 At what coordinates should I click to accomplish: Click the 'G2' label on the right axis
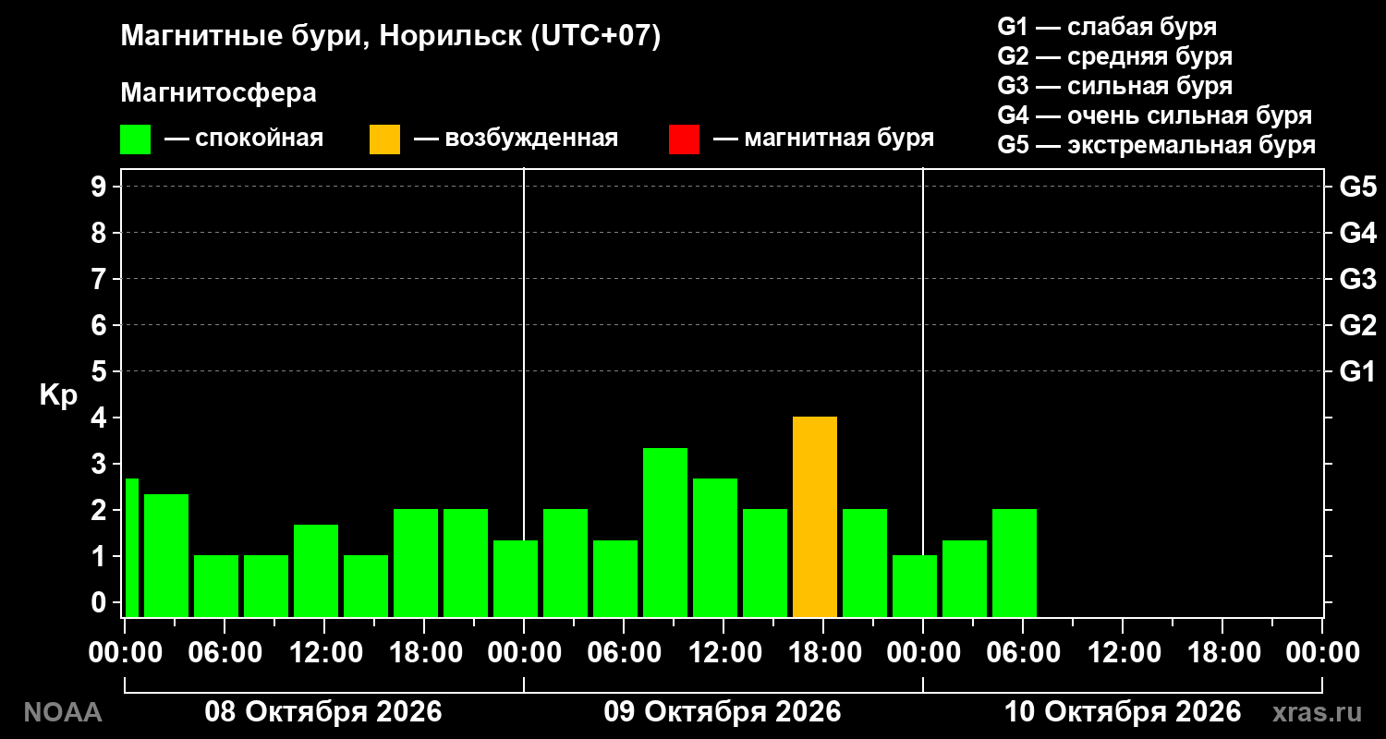(1357, 325)
